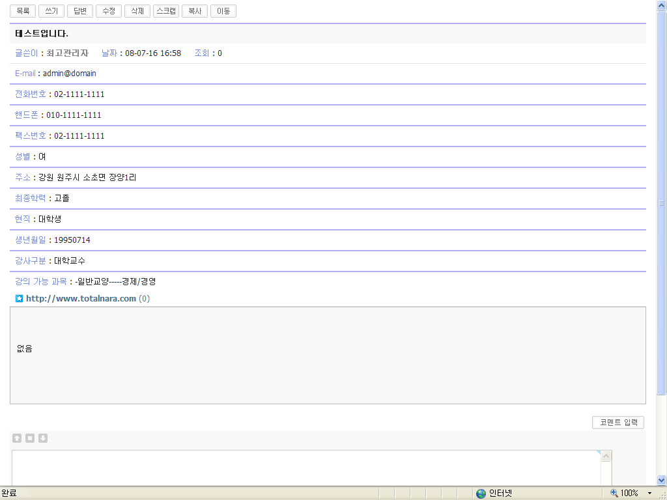
Task: Click the 스크랩 scrap button
Action: point(166,11)
